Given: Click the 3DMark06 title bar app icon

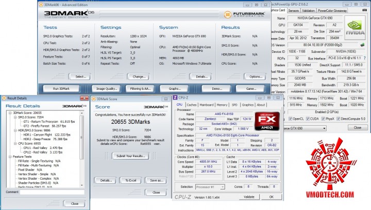Looking at the screenshot, I should (41, 5).
